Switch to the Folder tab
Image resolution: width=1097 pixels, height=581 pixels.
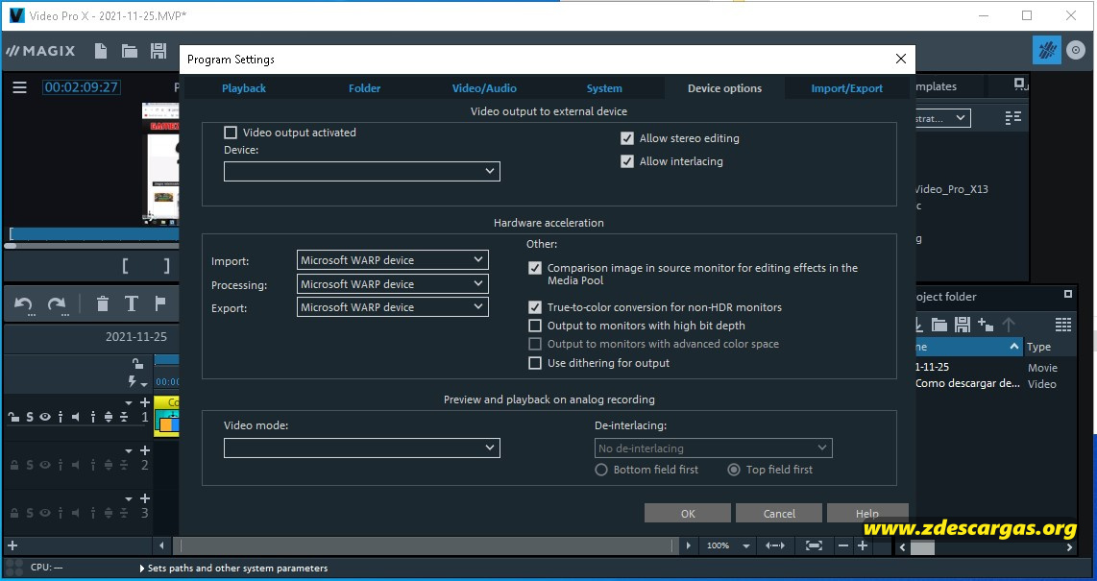[x=364, y=88]
